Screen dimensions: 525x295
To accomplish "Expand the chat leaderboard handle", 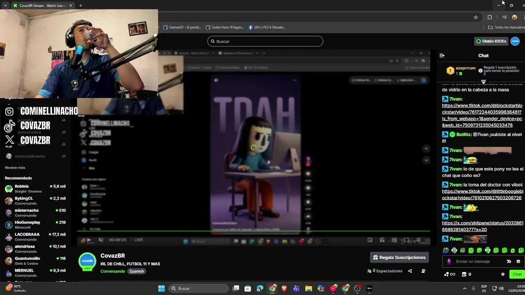I will 484,82.
